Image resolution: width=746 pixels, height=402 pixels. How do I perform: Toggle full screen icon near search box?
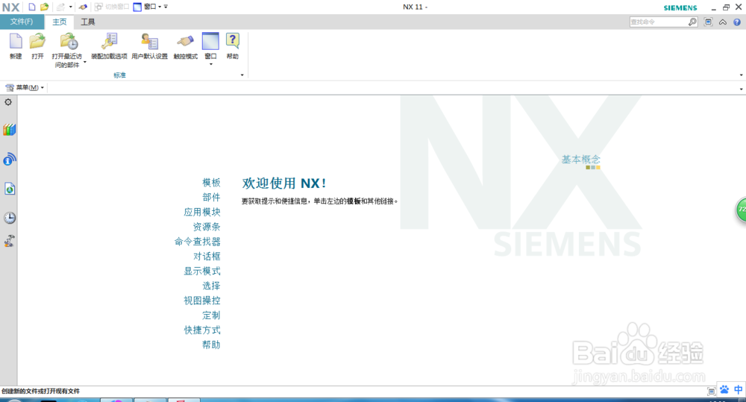pyautogui.click(x=708, y=22)
